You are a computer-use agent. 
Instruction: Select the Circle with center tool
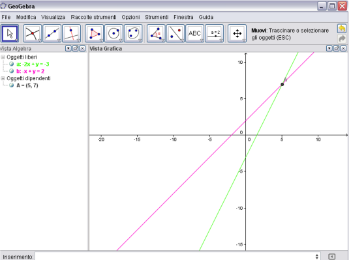pyautogui.click(x=114, y=33)
